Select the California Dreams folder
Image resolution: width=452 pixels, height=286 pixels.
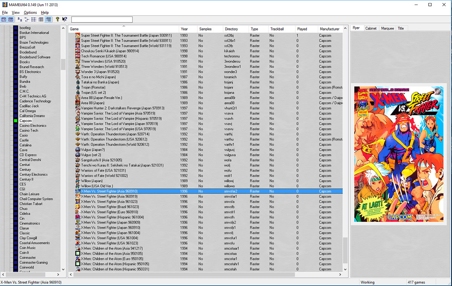click(x=32, y=116)
